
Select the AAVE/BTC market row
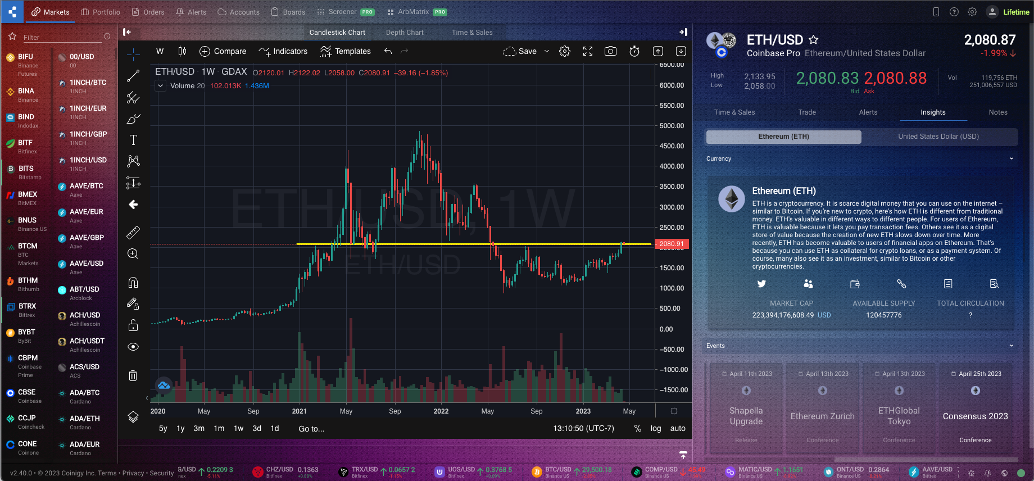click(x=84, y=190)
